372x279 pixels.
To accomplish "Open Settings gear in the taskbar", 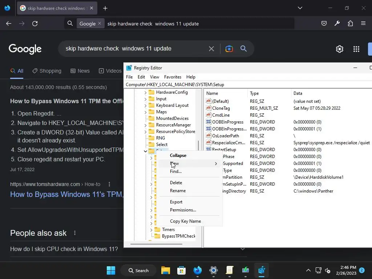I will pos(214,270).
